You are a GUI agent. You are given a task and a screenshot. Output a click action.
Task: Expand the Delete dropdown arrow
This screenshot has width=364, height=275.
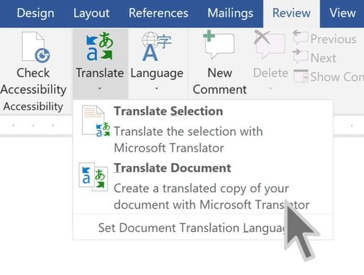coord(270,88)
